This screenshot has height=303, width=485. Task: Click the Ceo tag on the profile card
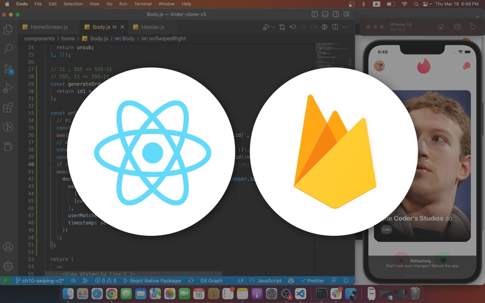click(x=386, y=230)
